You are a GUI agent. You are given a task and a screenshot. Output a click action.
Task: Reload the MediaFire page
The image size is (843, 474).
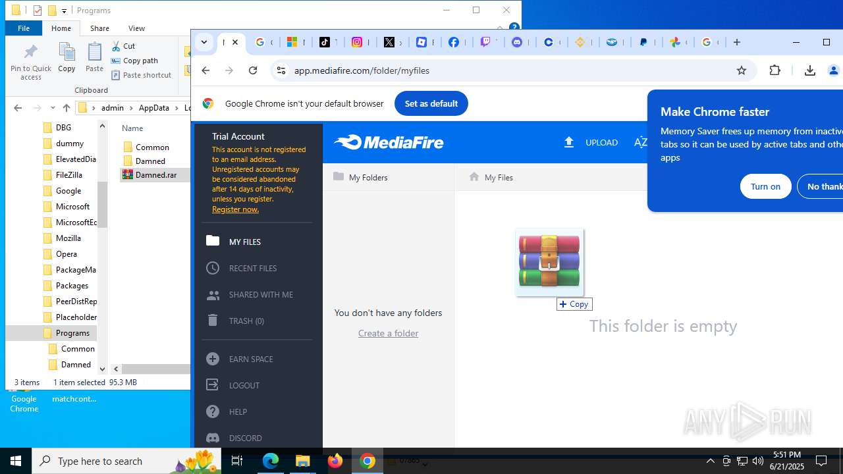tap(253, 70)
